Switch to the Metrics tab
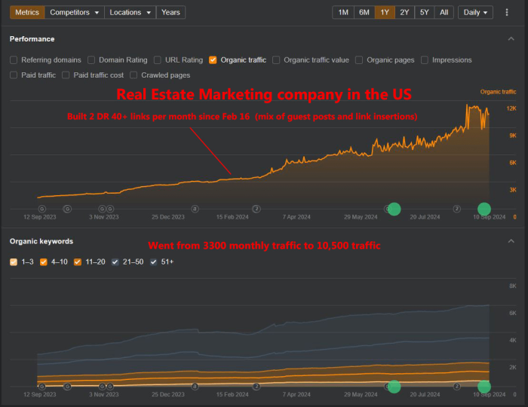This screenshot has width=528, height=407. [x=27, y=13]
